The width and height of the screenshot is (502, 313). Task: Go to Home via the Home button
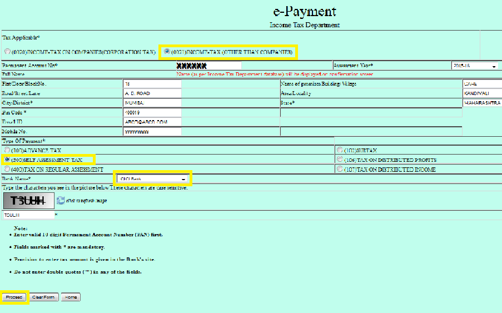point(71,297)
